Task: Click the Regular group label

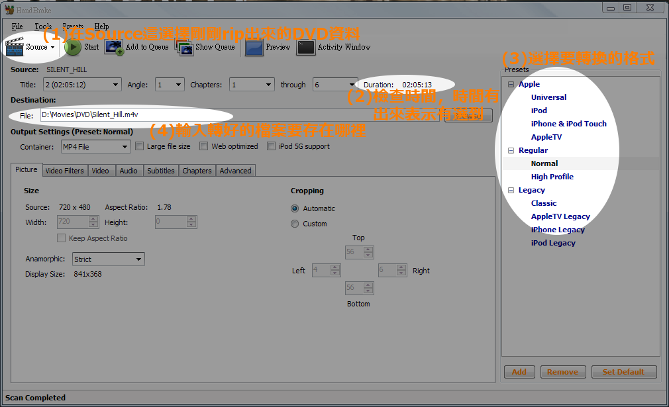Action: coord(533,150)
